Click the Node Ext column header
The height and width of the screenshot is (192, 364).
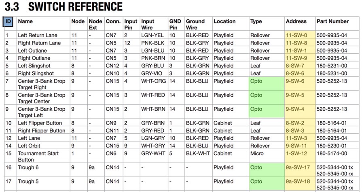click(x=95, y=24)
